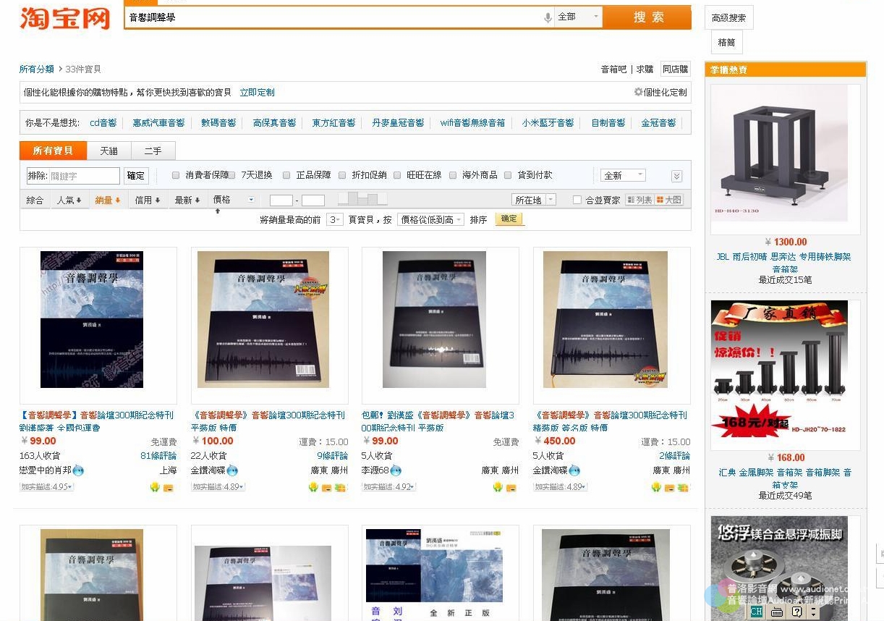
Task: Toggle the 7天退換 checkbox
Action: point(231,175)
